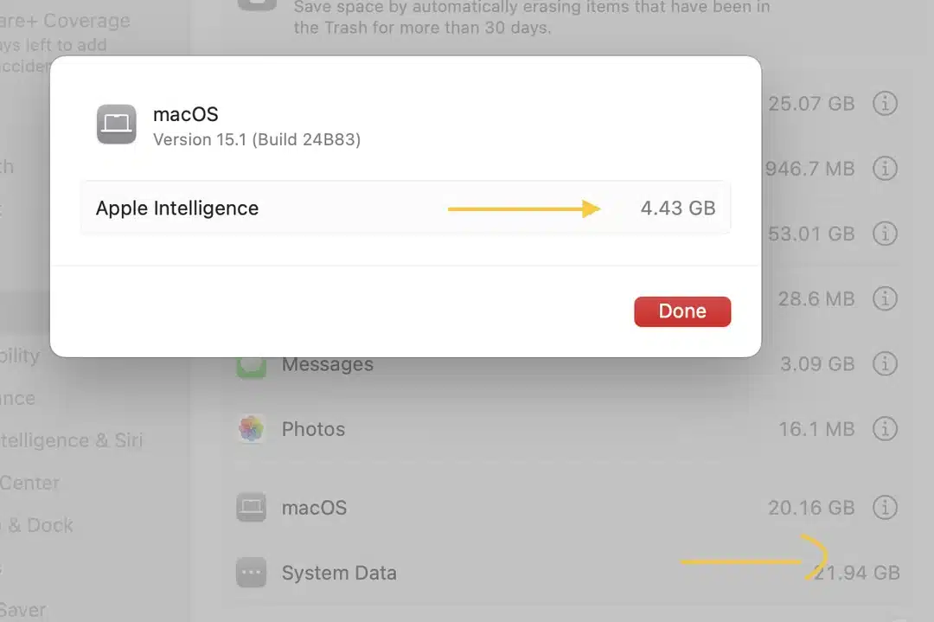
Task: Click the Photos app icon
Action: coord(251,429)
